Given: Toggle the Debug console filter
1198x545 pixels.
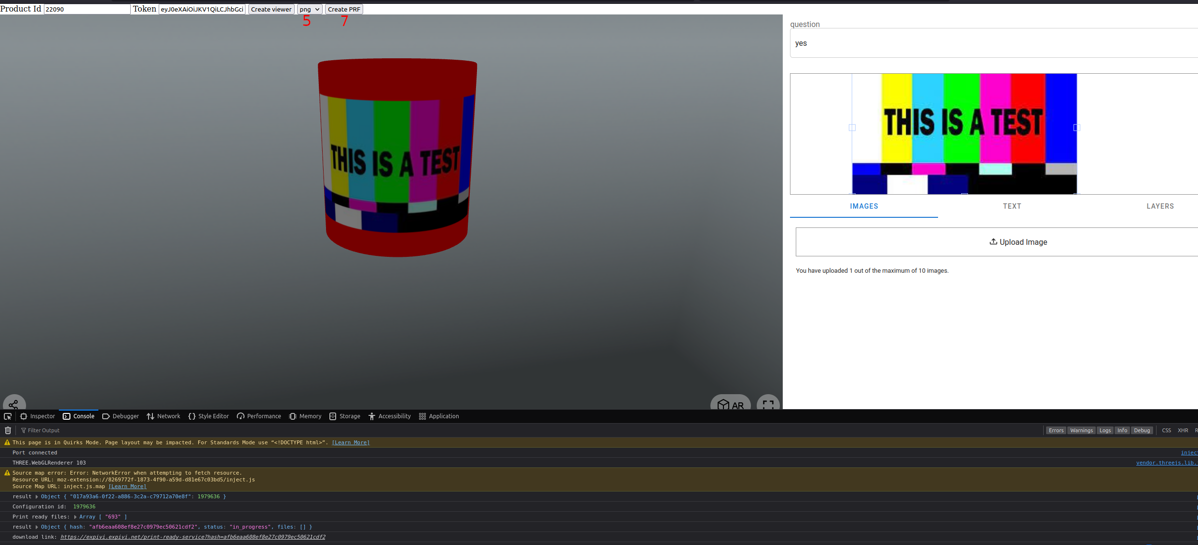Looking at the screenshot, I should (x=1142, y=430).
